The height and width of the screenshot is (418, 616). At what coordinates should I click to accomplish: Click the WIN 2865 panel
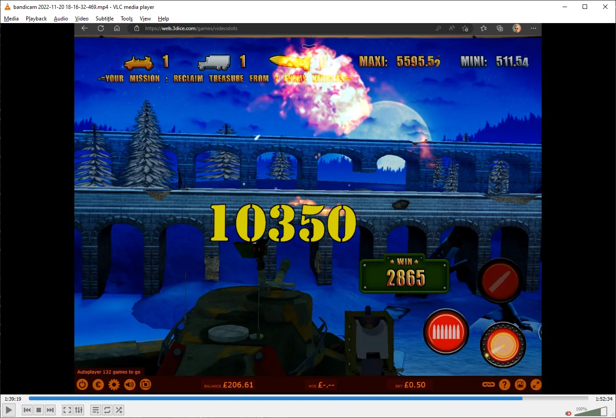click(x=404, y=274)
